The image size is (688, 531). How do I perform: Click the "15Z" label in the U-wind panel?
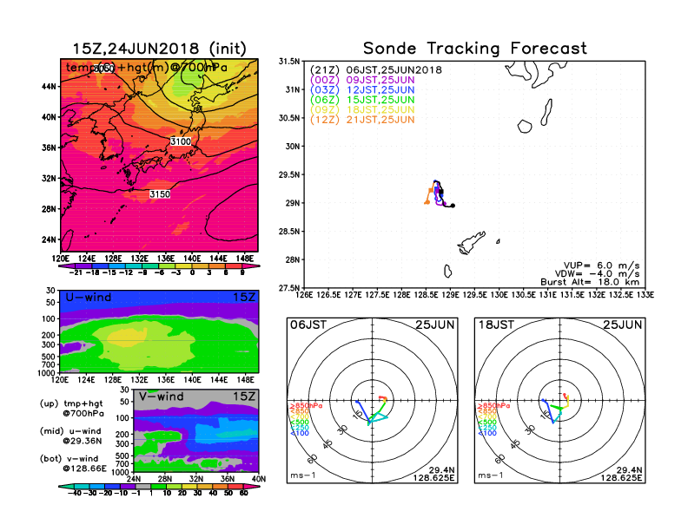(243, 298)
